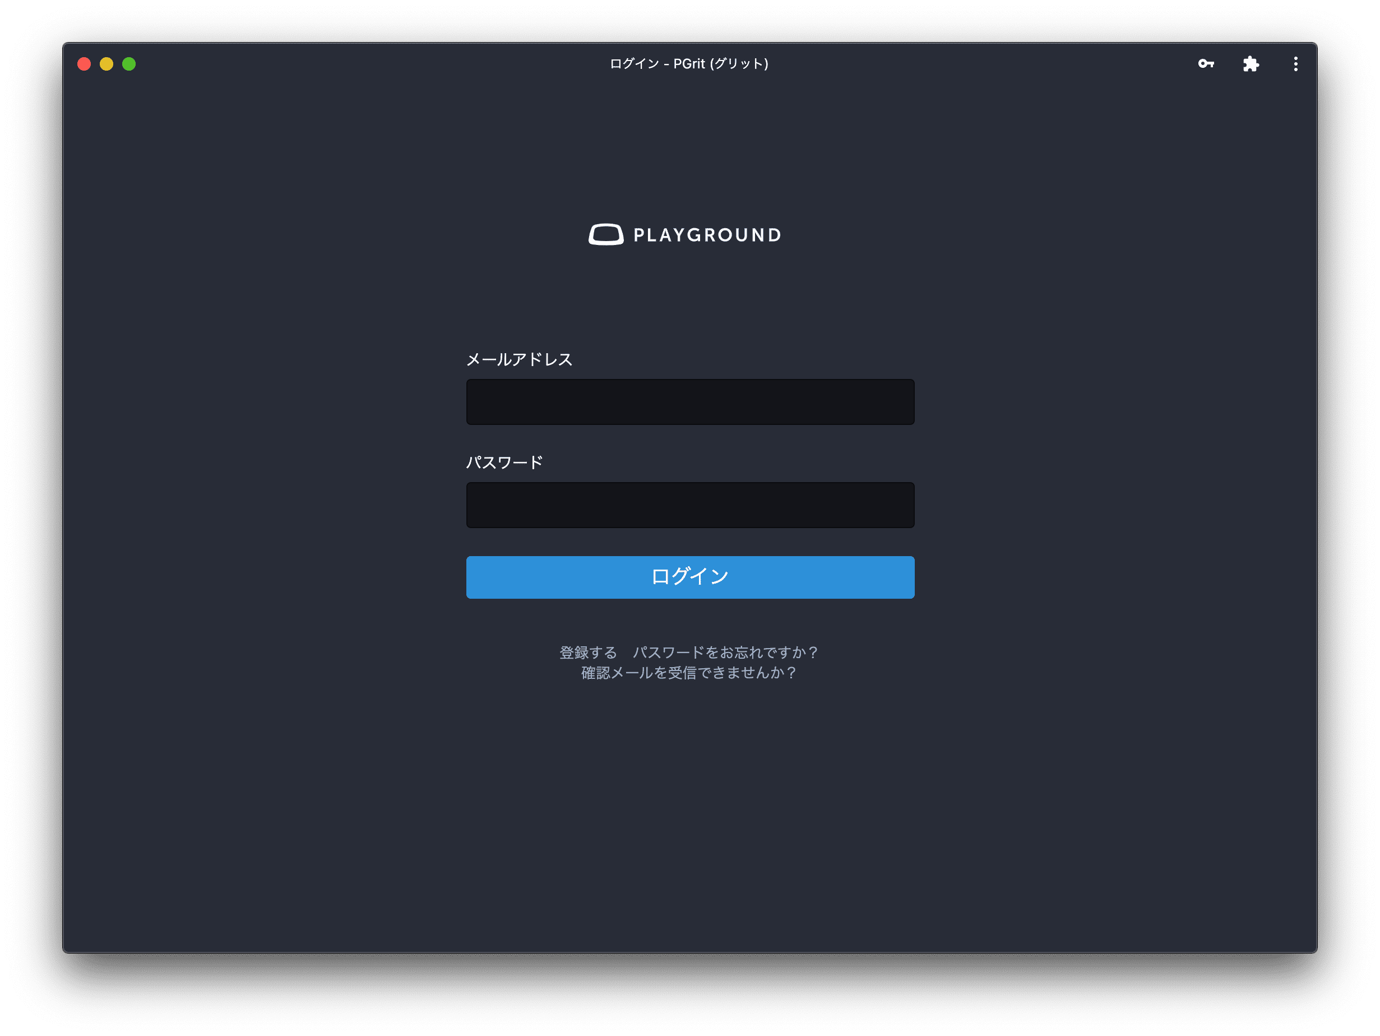
Task: Focus the メールアドレス input field
Action: pyautogui.click(x=690, y=402)
